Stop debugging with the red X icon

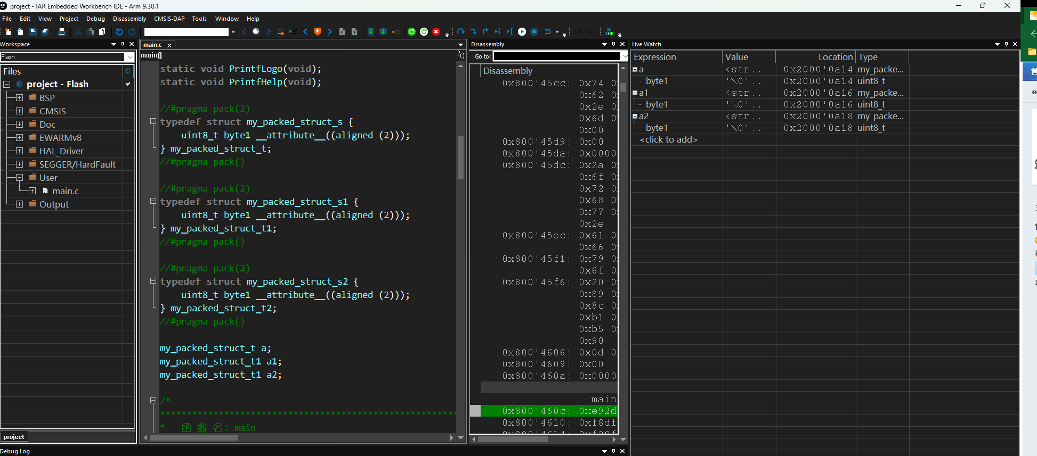[x=436, y=32]
